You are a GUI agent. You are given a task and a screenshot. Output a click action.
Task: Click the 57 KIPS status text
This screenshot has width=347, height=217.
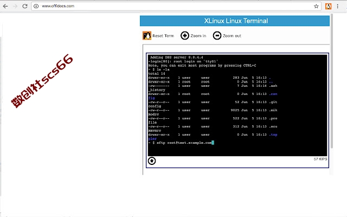tap(320, 159)
